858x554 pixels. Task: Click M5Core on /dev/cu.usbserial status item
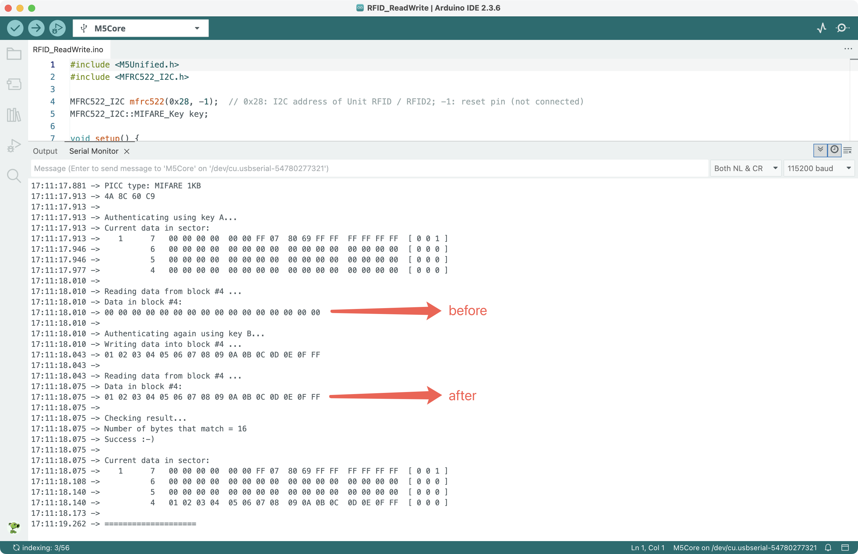pos(745,548)
